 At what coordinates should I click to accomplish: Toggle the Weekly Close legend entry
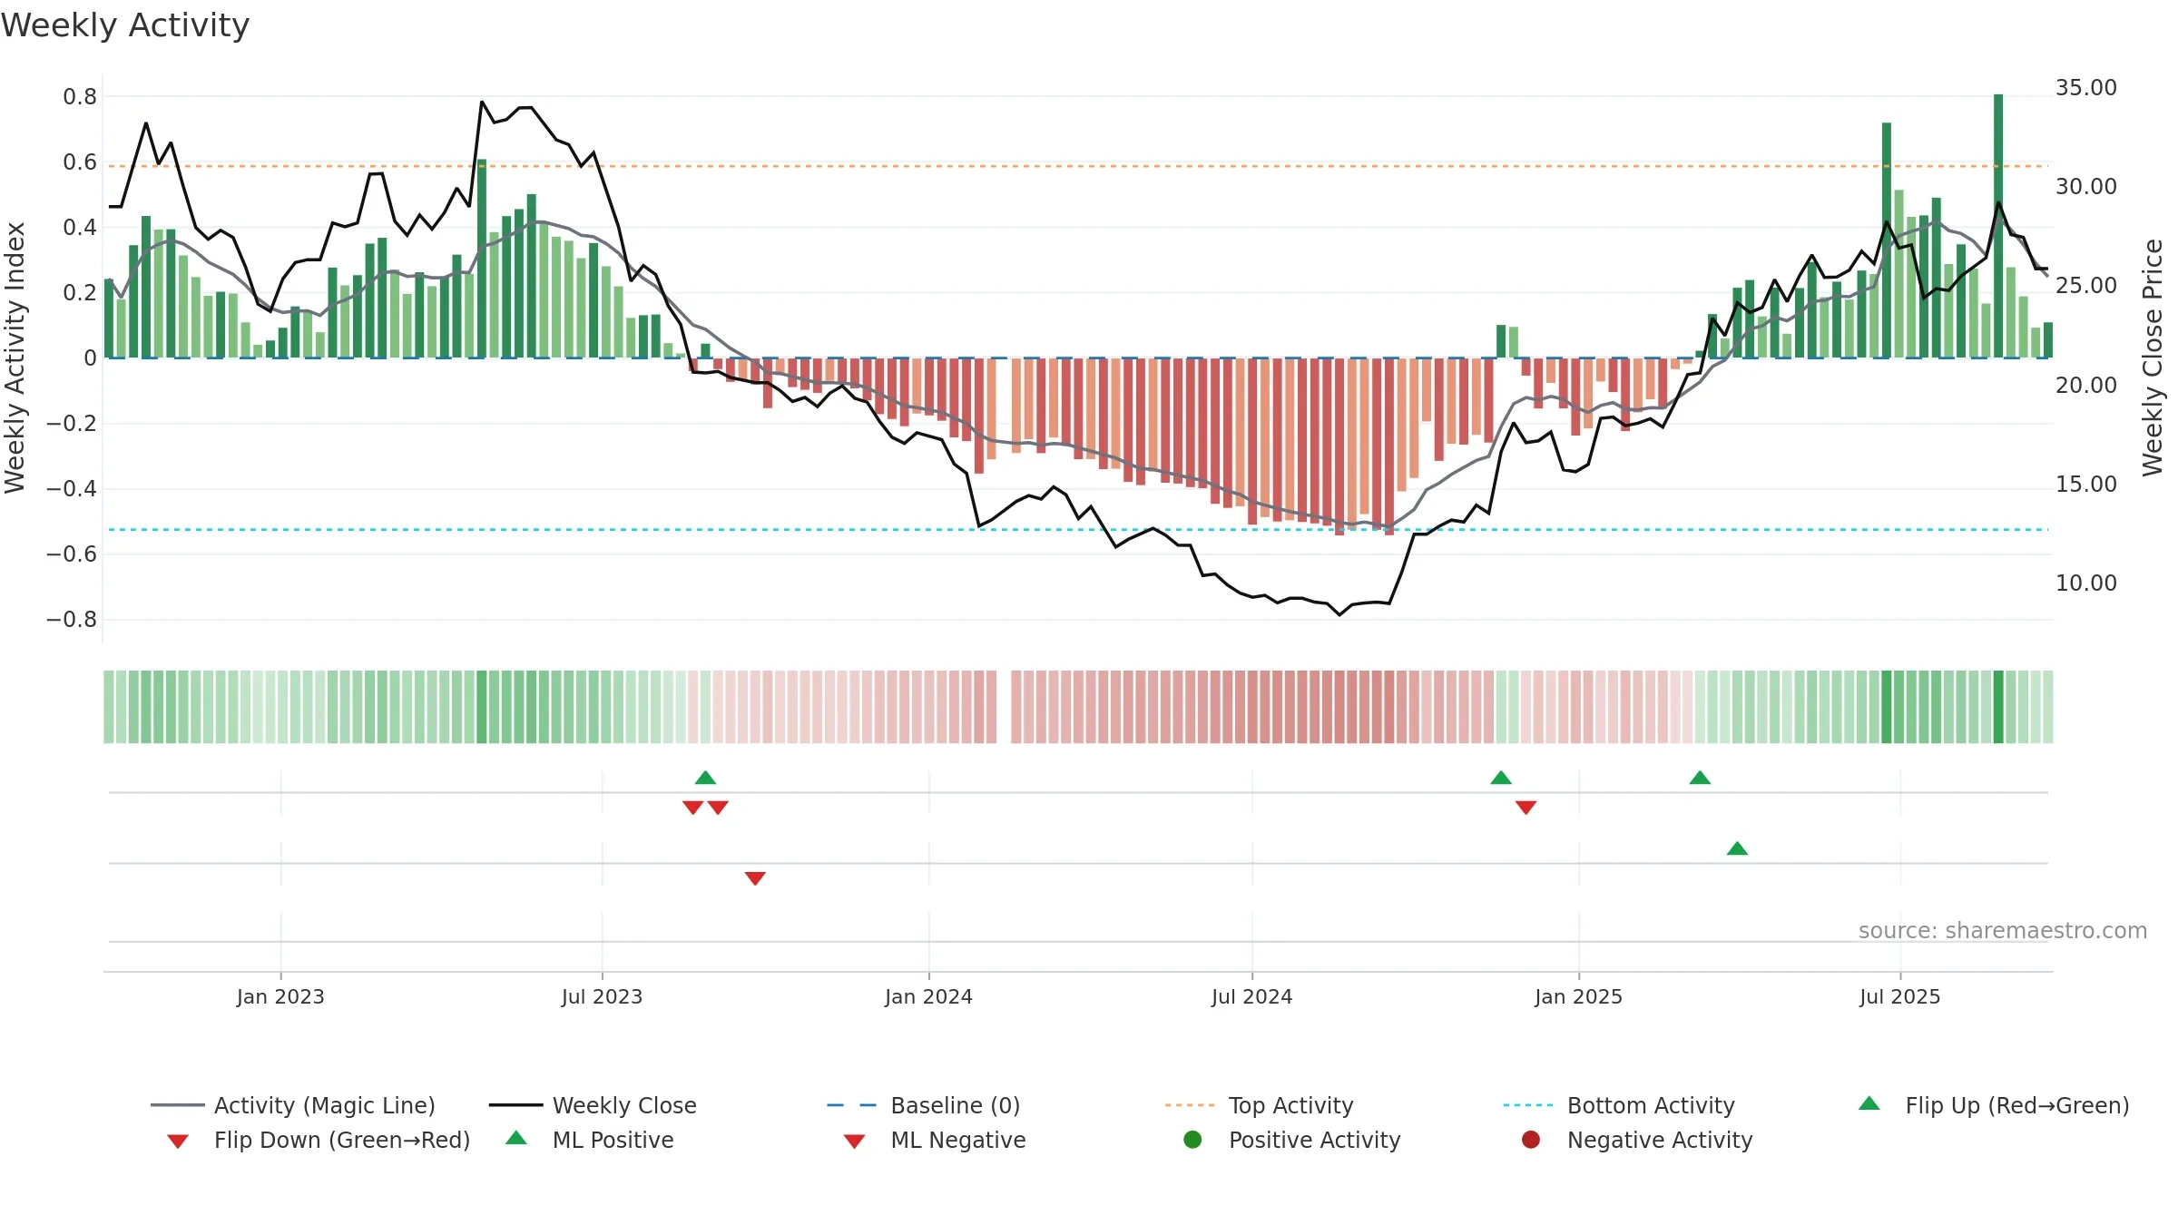coord(593,1105)
